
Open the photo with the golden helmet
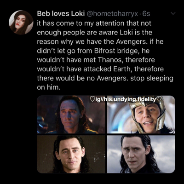click(141, 115)
